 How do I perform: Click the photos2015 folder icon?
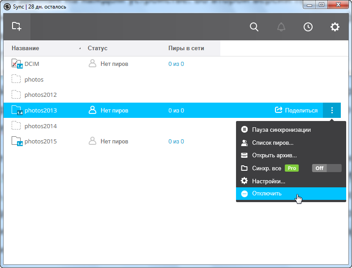pyautogui.click(x=17, y=141)
